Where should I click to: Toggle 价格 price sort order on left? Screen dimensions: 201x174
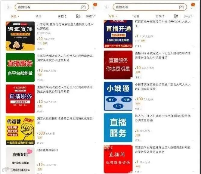point(62,16)
